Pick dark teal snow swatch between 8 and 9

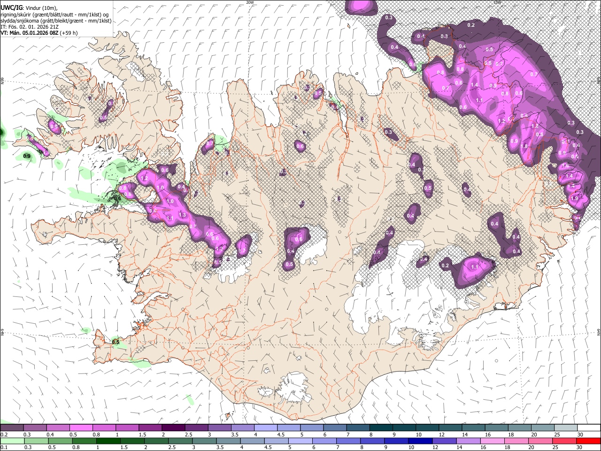click(x=381, y=428)
